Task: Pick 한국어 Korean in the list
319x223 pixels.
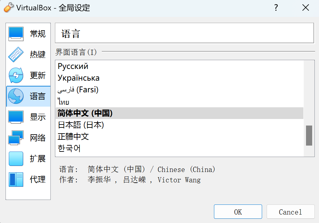Action: coord(179,148)
